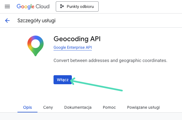
Task: Enable the API with the Włącz button
Action: coord(63,80)
